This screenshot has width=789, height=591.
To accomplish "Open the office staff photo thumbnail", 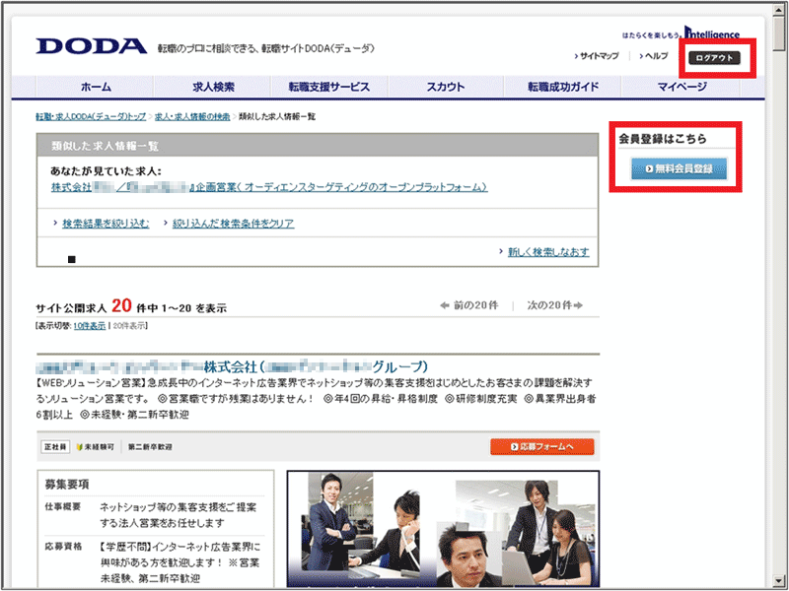I will 442,529.
